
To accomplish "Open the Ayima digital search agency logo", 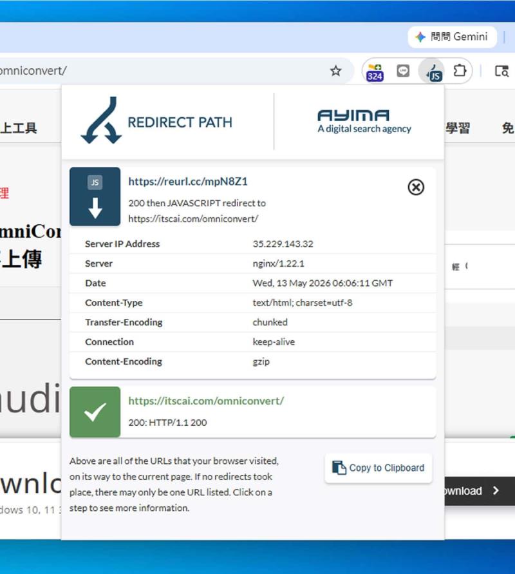I will (x=364, y=121).
